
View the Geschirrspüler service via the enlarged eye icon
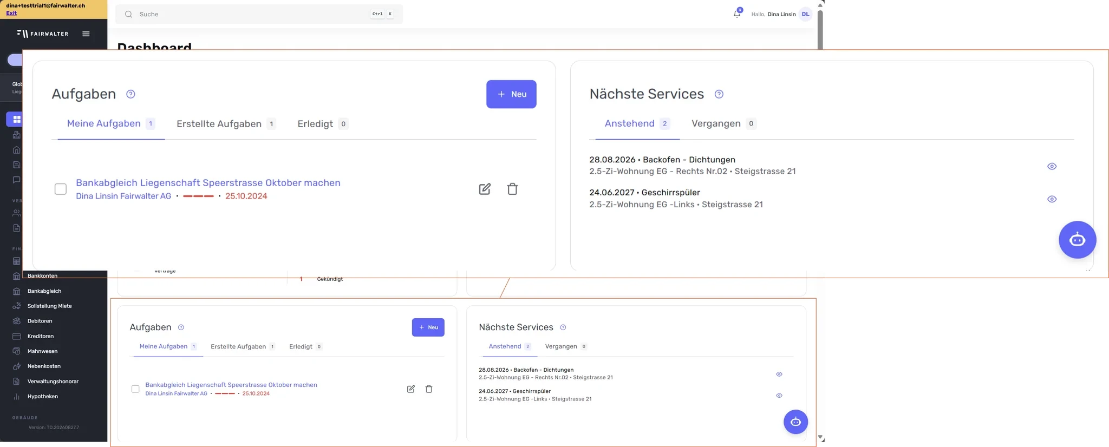pyautogui.click(x=1052, y=199)
